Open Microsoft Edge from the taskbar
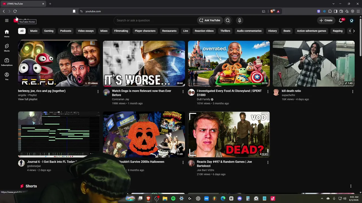362x203 pixels. 223,198
